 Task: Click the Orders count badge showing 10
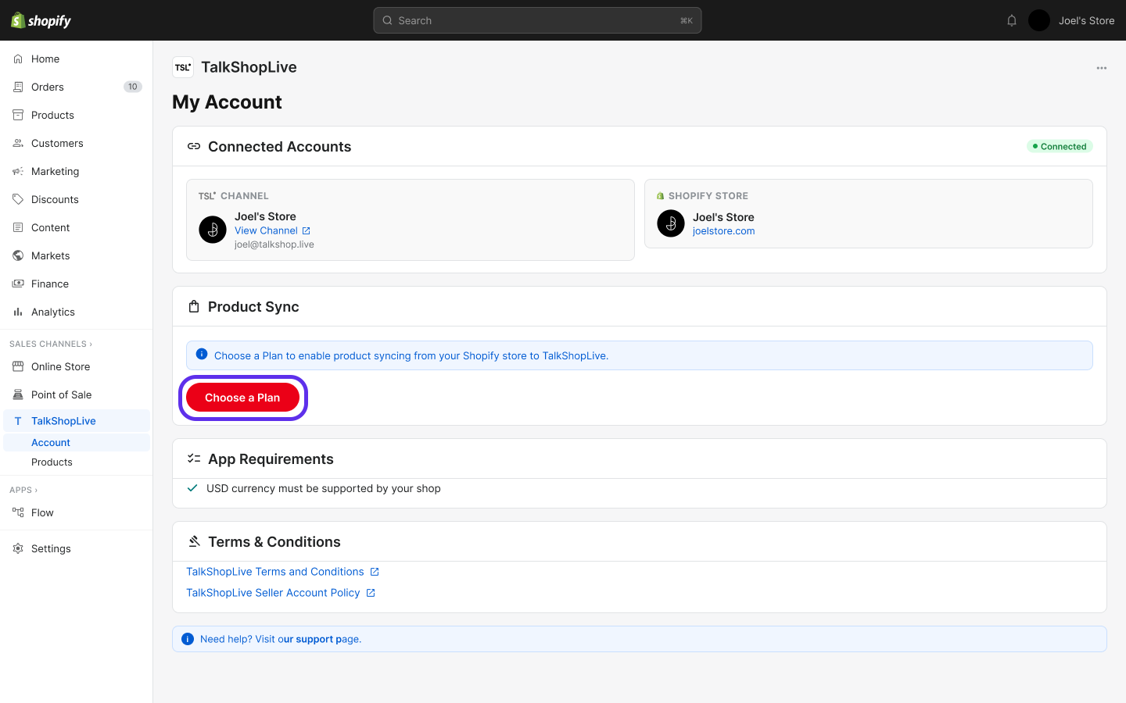coord(133,87)
